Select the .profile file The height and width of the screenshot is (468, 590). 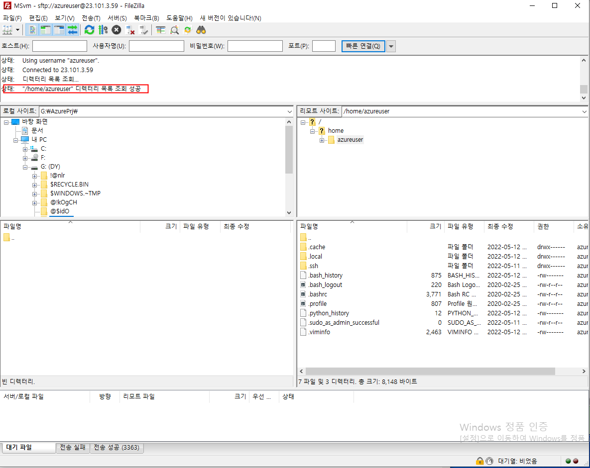coord(317,303)
